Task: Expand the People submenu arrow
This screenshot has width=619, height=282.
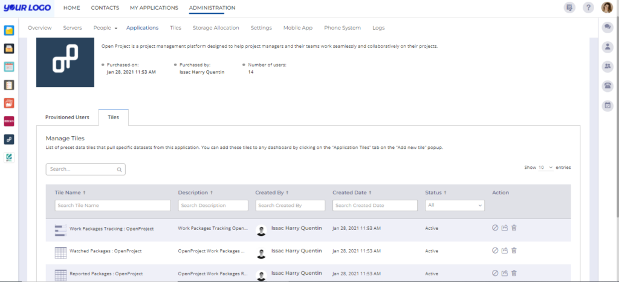Action: 116,28
